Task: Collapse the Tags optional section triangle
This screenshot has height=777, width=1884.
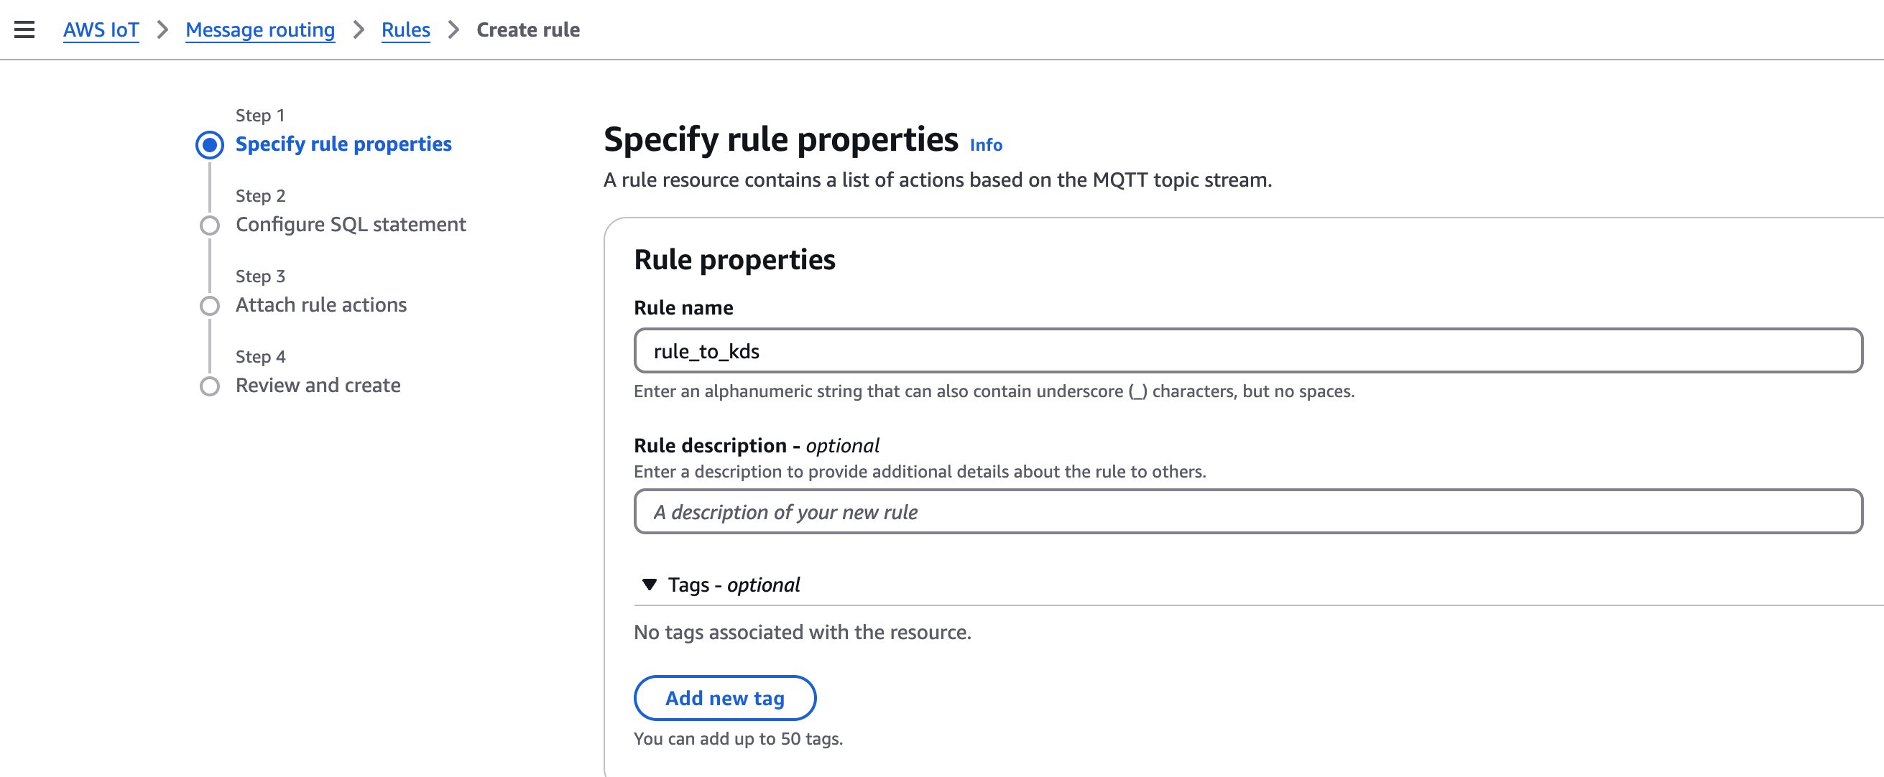Action: coord(649,585)
